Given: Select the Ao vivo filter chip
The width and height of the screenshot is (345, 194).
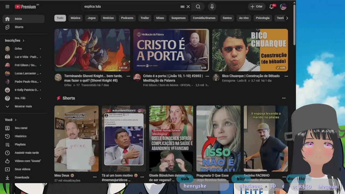Looking at the screenshot, I should (x=244, y=18).
